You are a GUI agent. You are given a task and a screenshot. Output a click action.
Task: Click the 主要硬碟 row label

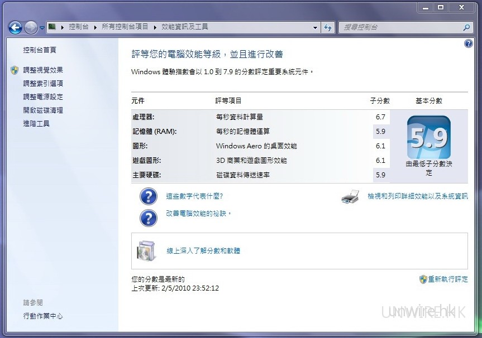tap(147, 175)
